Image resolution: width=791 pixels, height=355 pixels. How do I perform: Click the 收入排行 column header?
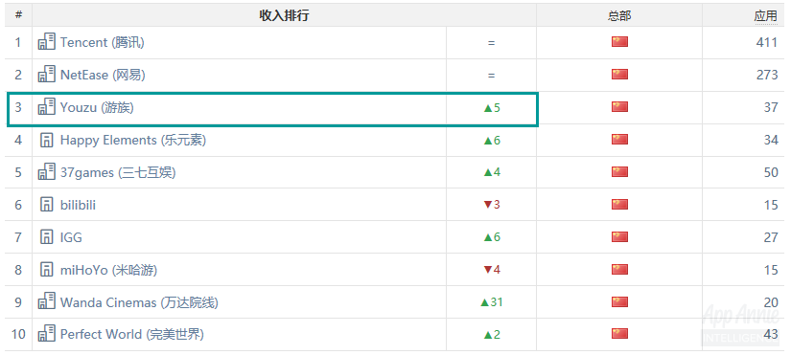click(x=284, y=15)
